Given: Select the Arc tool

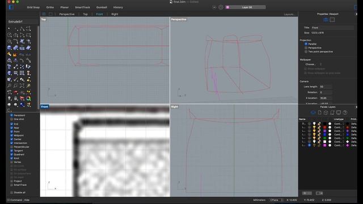Looking at the screenshot, I should [22, 35].
